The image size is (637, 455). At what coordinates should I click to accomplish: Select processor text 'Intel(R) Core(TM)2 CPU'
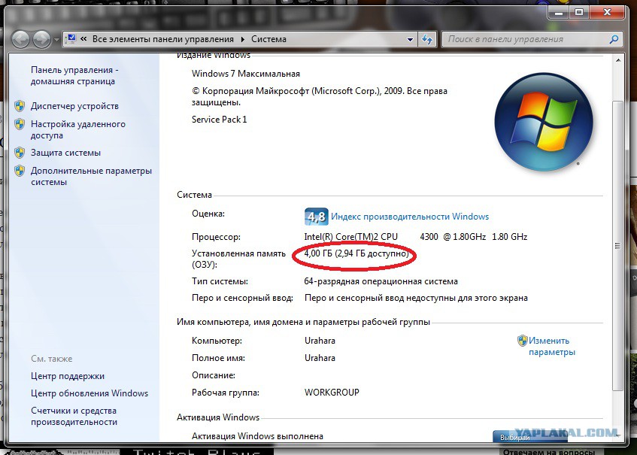(x=351, y=237)
